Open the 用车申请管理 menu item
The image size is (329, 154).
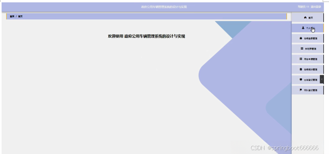click(x=308, y=59)
